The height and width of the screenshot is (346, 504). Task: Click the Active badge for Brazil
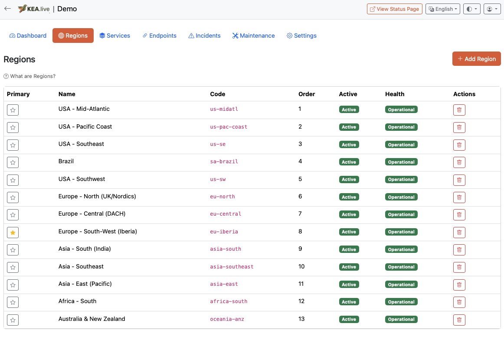(349, 162)
